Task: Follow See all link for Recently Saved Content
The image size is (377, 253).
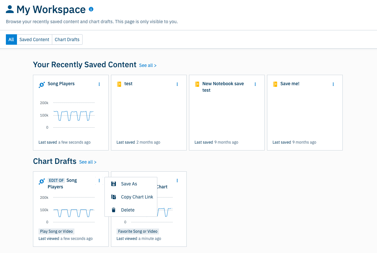Action: click(x=148, y=65)
